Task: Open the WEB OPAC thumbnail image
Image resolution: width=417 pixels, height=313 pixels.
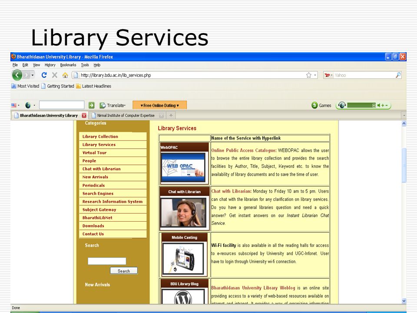Action: click(184, 167)
